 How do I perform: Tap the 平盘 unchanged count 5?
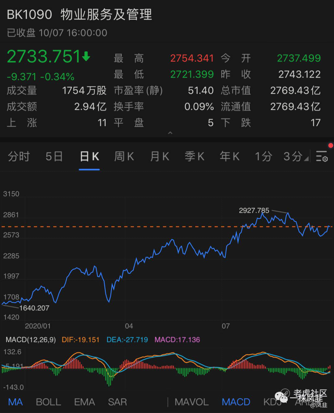pyautogui.click(x=211, y=123)
